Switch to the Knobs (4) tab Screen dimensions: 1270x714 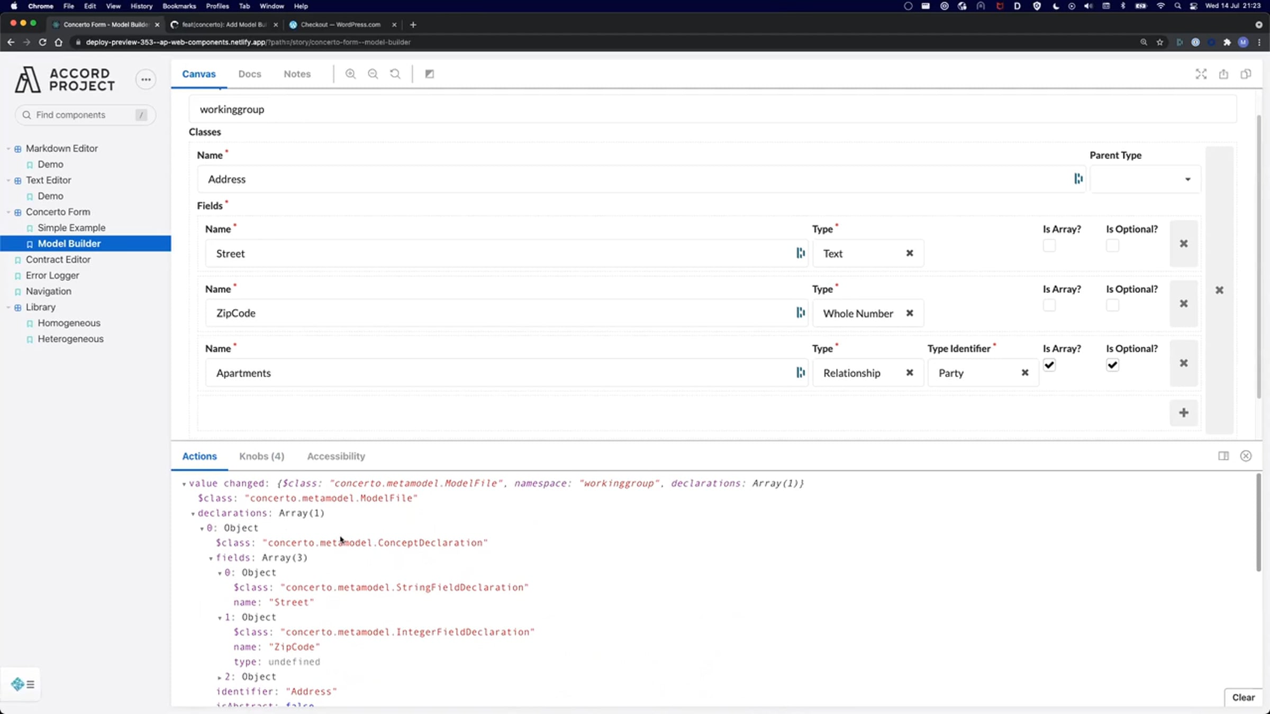coord(261,456)
